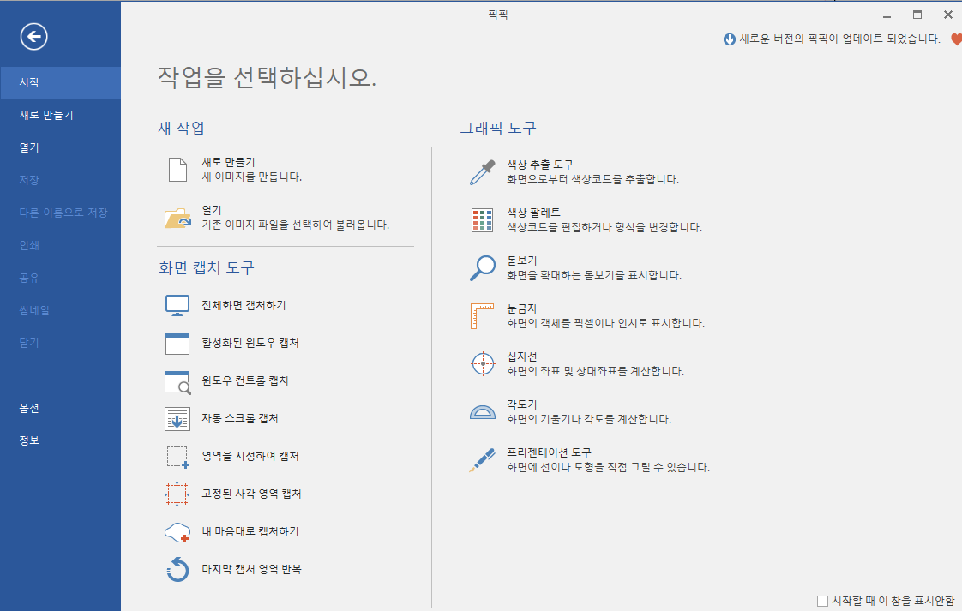962x611 pixels.
Task: Check the 시작할 때 이 창을 표시안함 checkbox
Action: (x=822, y=602)
